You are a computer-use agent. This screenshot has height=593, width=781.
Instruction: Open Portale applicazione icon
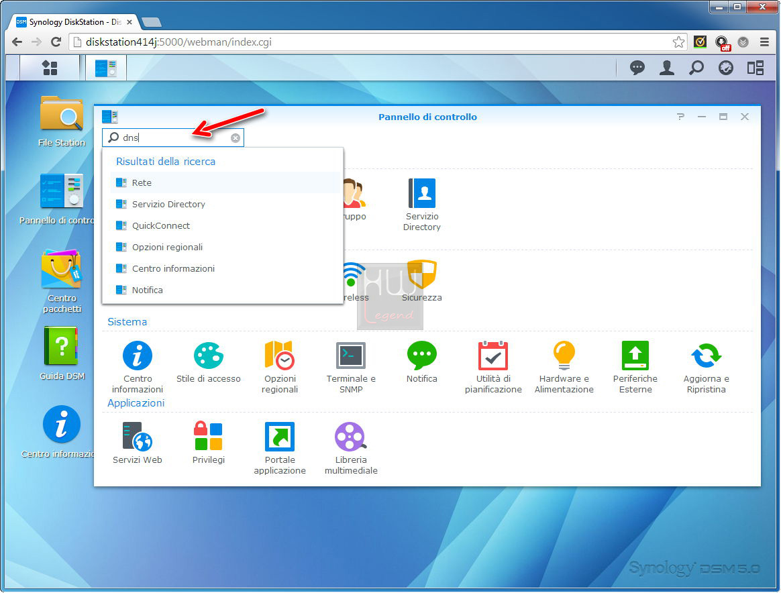(x=279, y=449)
